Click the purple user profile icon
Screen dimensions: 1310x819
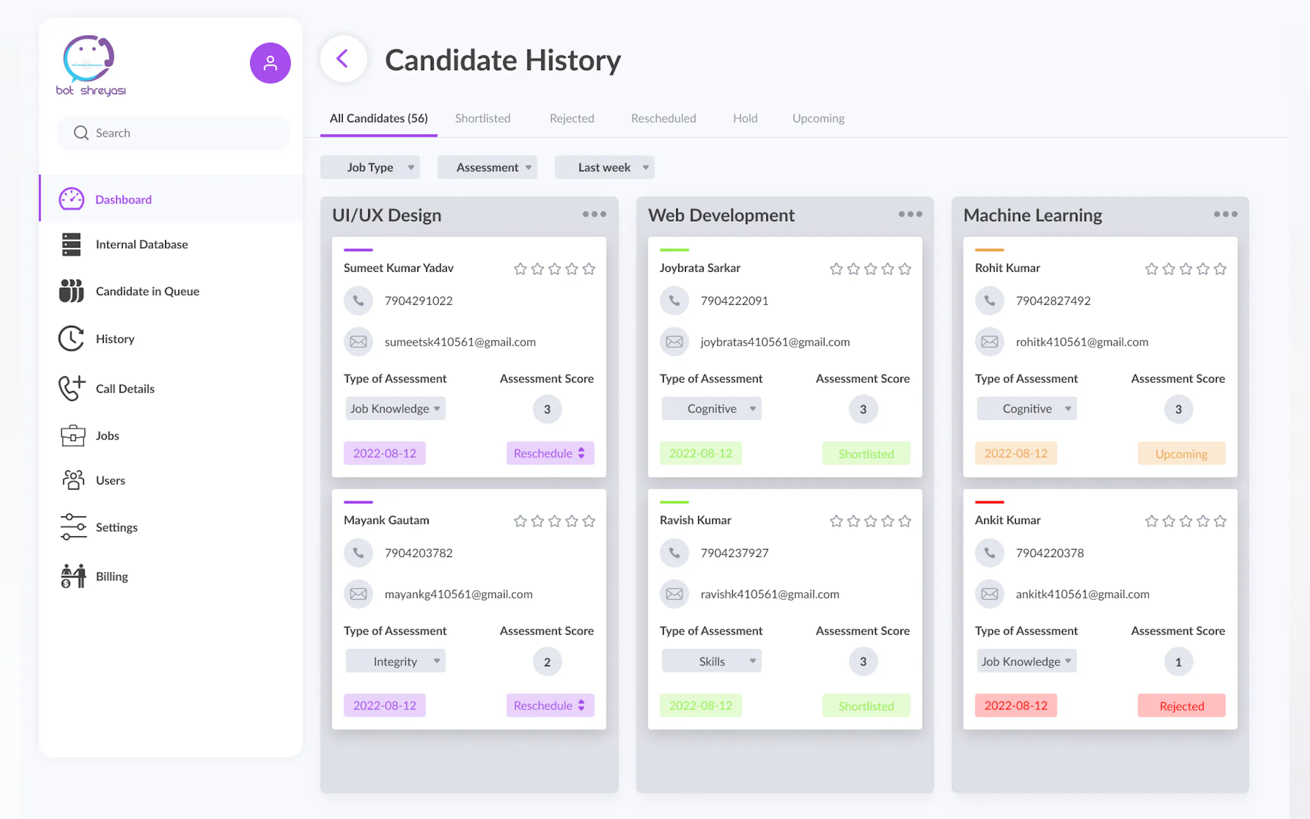click(x=270, y=63)
